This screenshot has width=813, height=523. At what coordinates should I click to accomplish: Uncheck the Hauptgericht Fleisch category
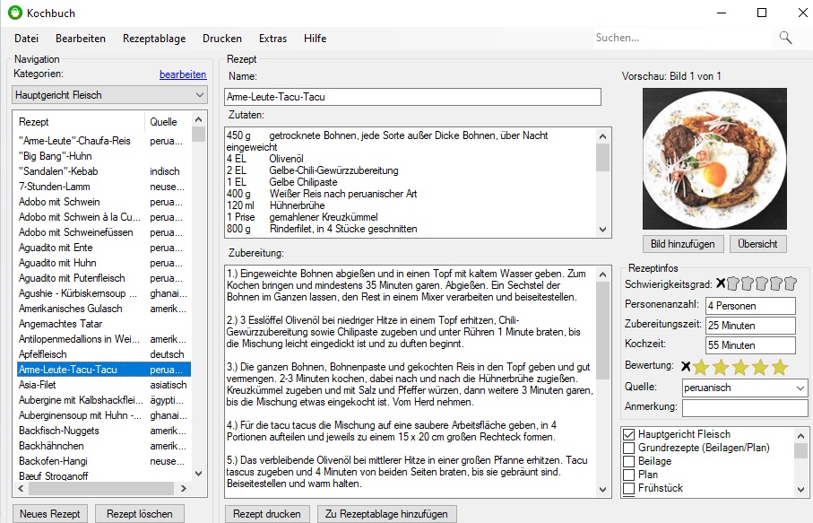[629, 434]
